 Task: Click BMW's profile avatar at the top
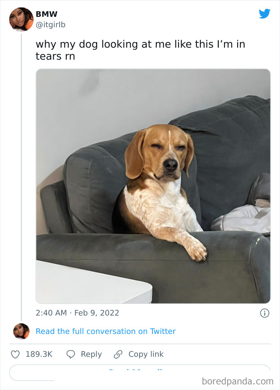click(x=21, y=19)
